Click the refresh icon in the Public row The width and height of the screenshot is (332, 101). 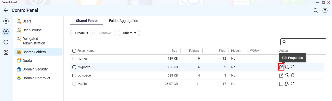[x=293, y=84]
